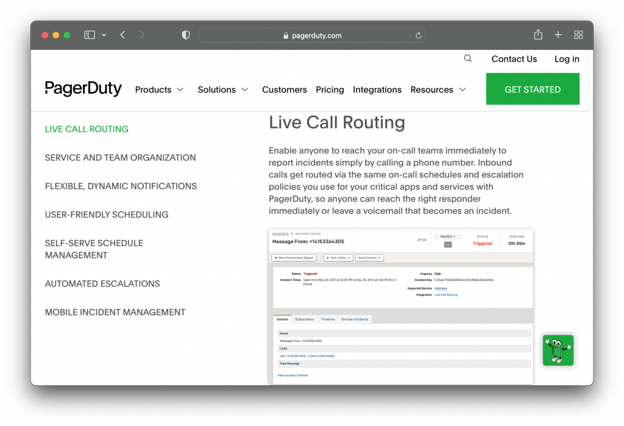Click the paragraph starting 'Enable anyone to reach'
This screenshot has width=624, height=426.
(396, 181)
